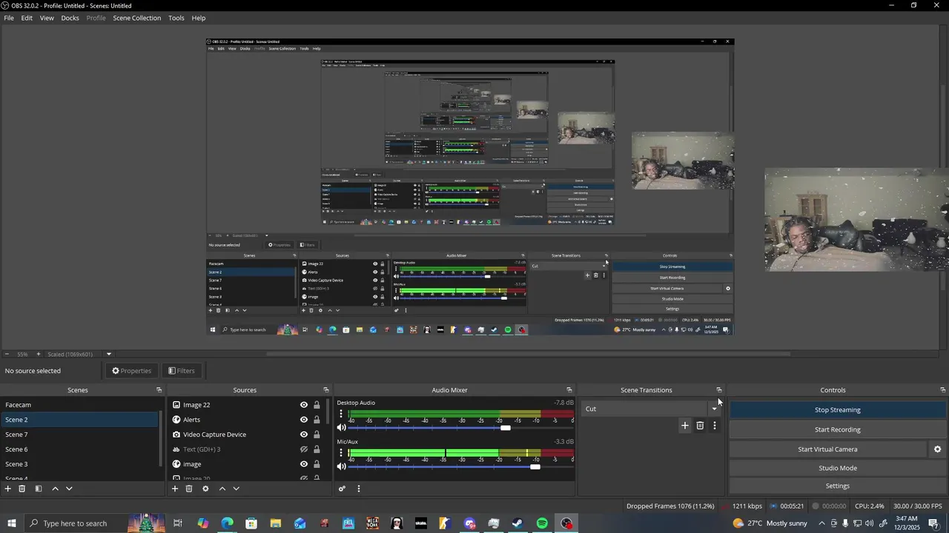Move scene up with the Scenes up arrow
Viewport: 949px width, 533px height.
click(x=55, y=489)
